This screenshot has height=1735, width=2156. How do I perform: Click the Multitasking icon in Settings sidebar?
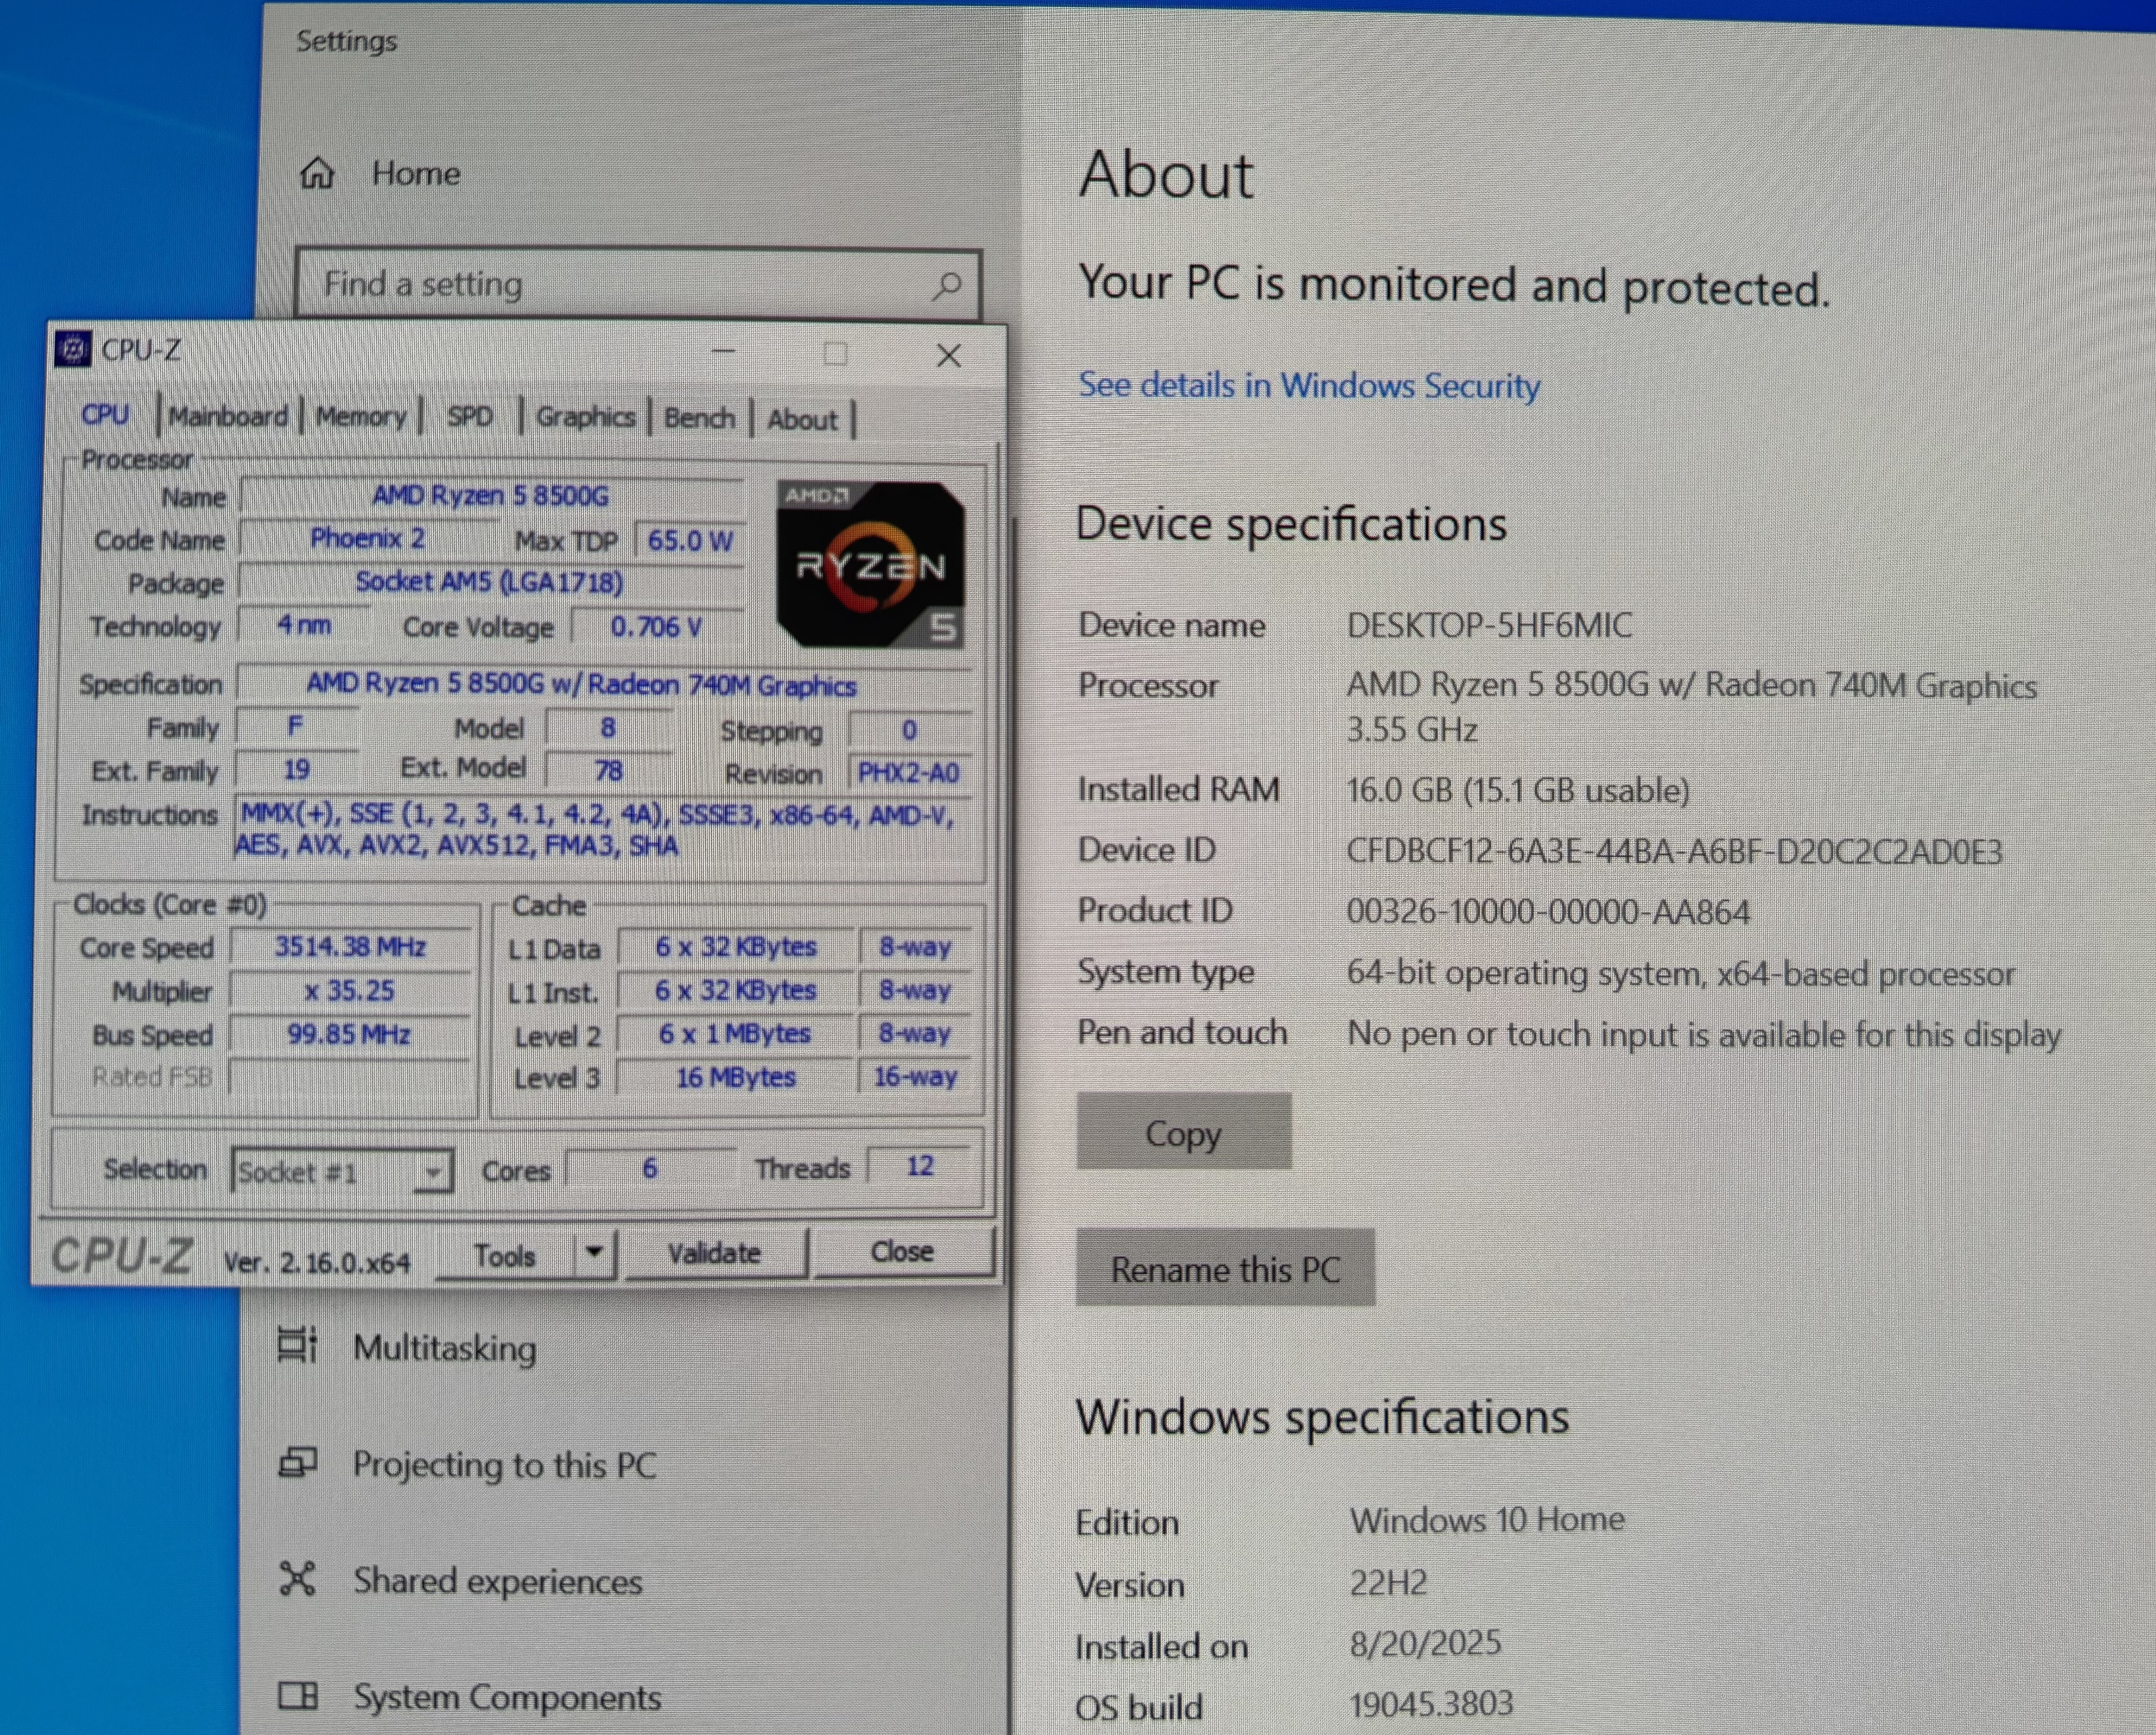click(297, 1345)
